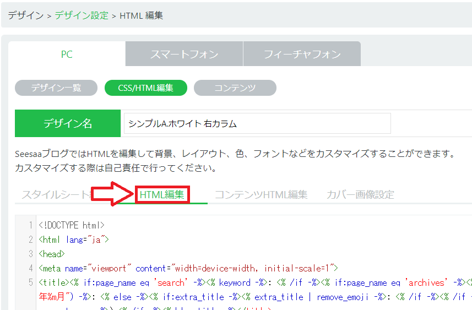Click the デザイン名 green label
This screenshot has width=472, height=310.
[x=68, y=123]
